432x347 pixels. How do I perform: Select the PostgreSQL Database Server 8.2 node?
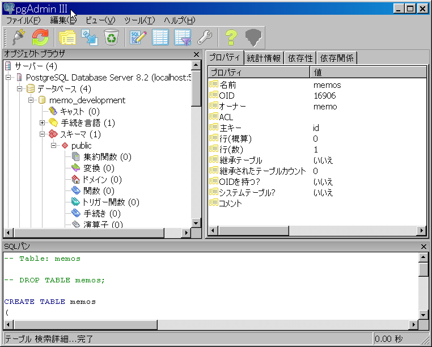108,78
